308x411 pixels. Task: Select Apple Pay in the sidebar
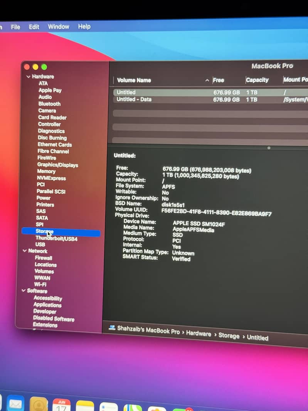click(50, 90)
